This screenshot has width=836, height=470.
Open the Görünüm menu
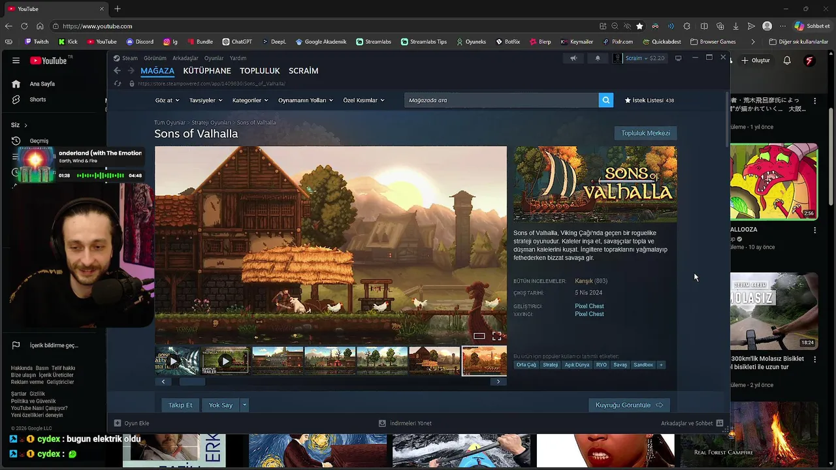click(155, 58)
